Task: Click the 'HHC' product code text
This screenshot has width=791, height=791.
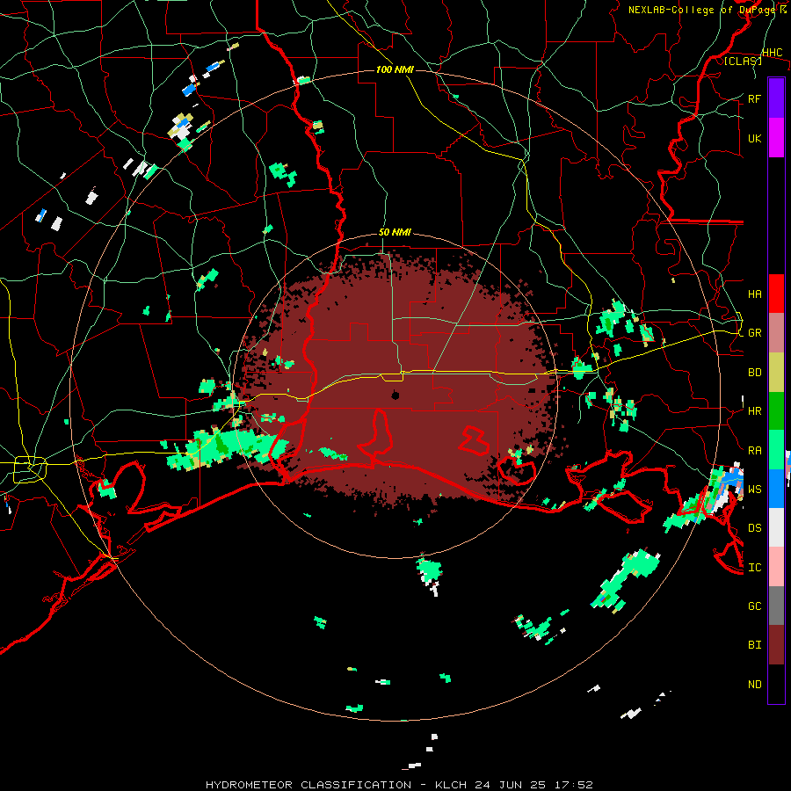Action: pyautogui.click(x=772, y=53)
